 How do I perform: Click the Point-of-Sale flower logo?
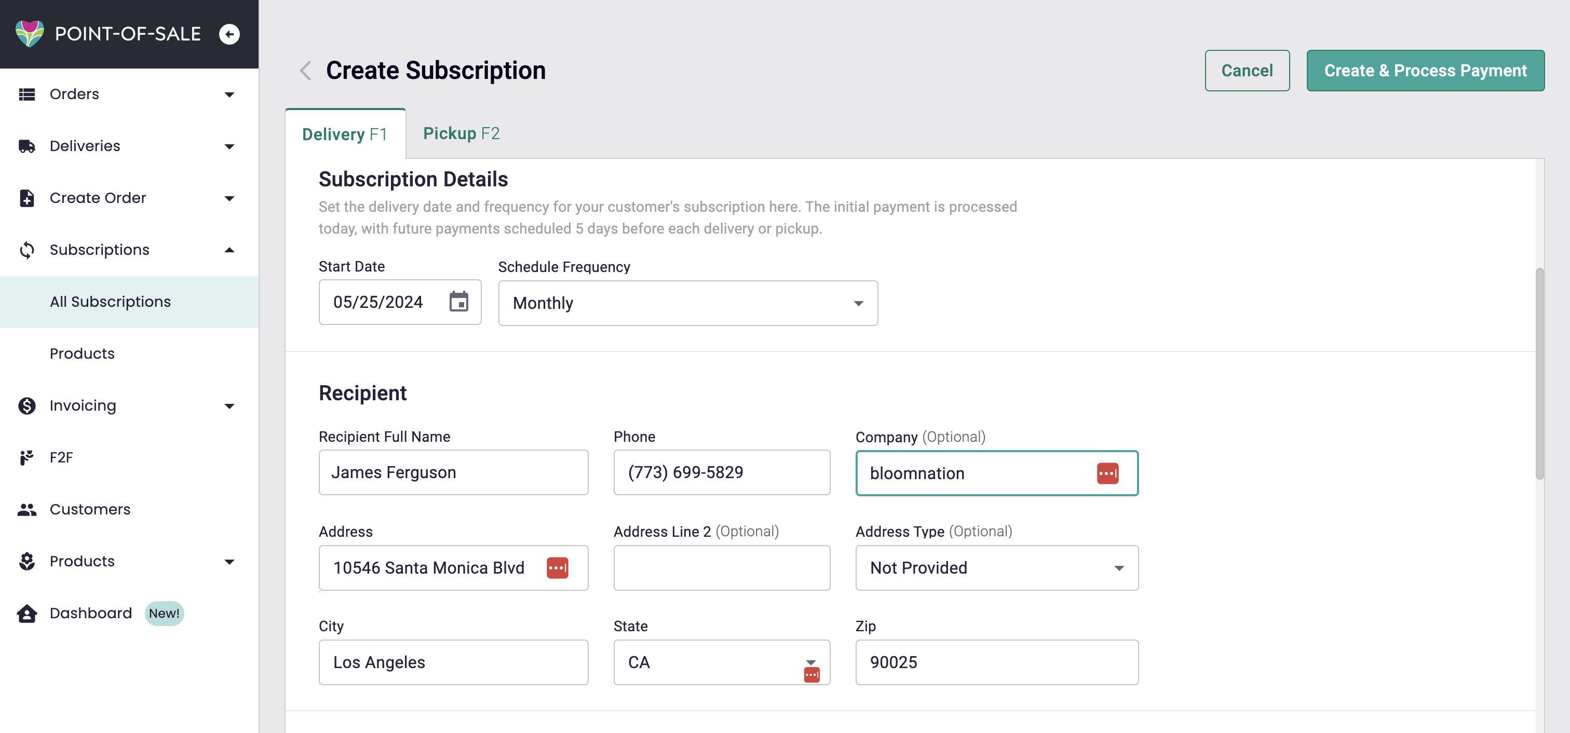pos(29,34)
